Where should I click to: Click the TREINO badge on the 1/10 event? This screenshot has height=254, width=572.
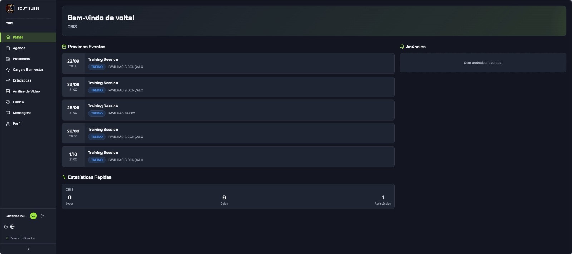97,160
